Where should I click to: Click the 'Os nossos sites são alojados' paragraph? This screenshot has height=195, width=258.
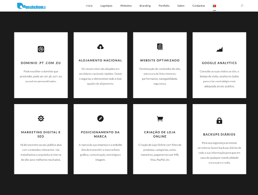[x=100, y=76]
